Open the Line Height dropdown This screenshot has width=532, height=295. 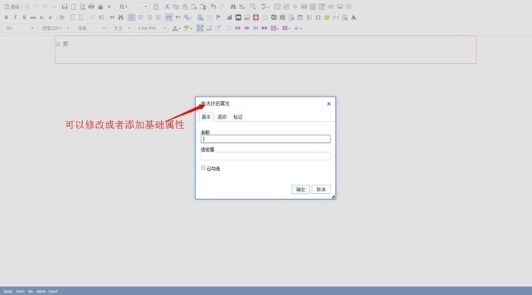pos(151,28)
